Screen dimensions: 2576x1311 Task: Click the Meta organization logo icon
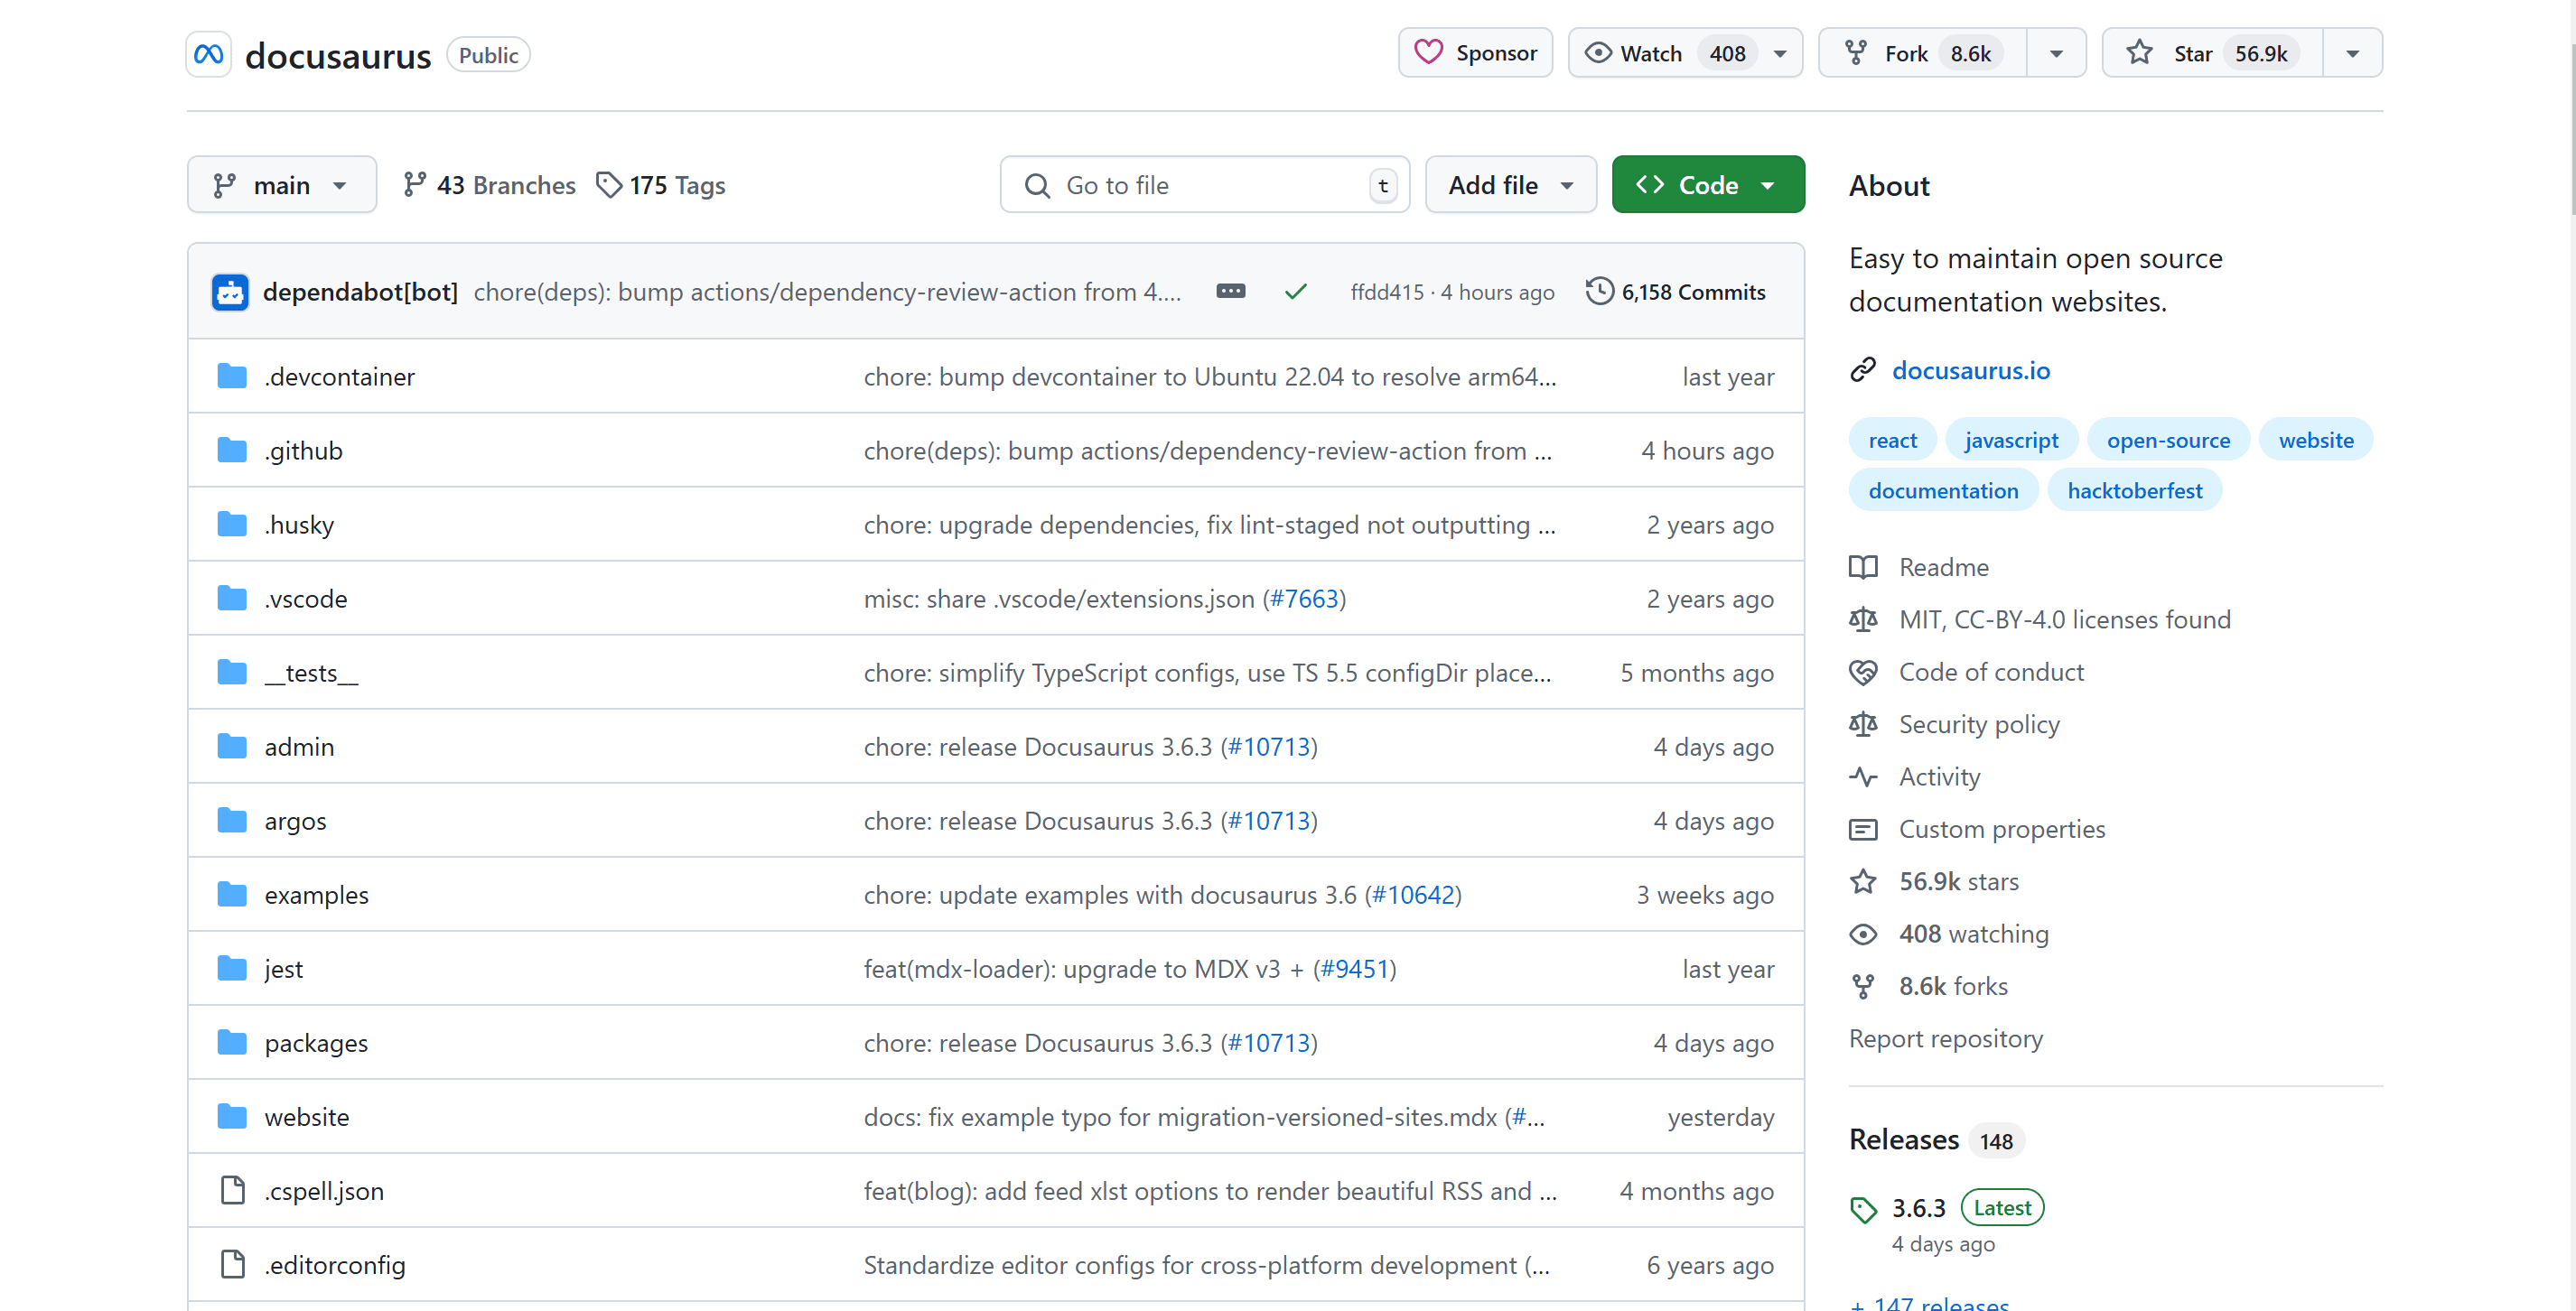pyautogui.click(x=208, y=54)
